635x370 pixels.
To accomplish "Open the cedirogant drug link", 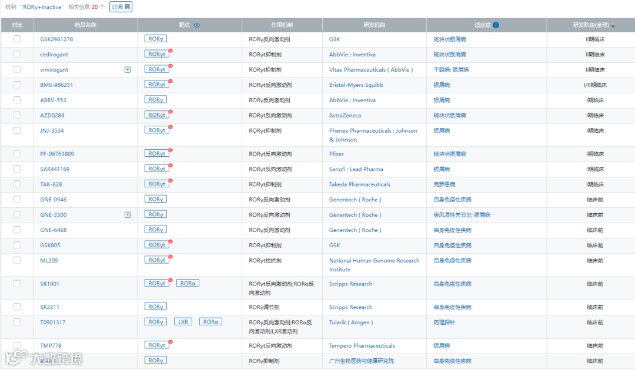I will (54, 55).
